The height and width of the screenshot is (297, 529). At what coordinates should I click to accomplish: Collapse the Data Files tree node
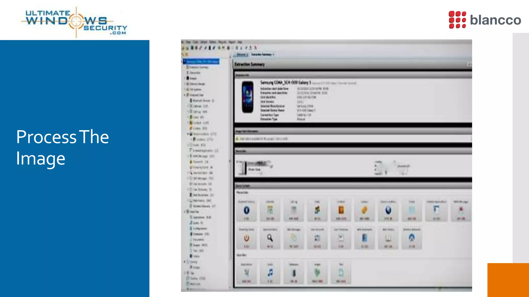[185, 212]
